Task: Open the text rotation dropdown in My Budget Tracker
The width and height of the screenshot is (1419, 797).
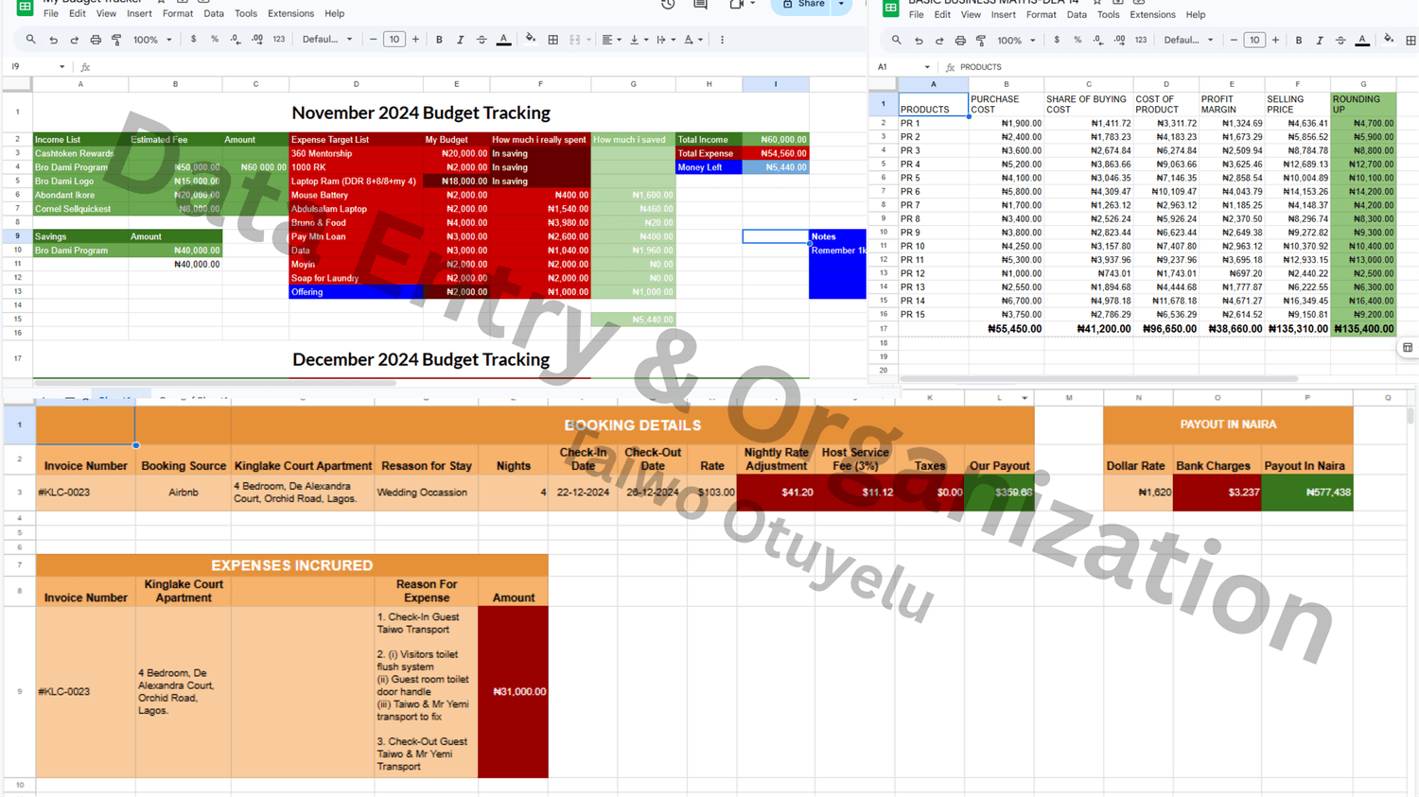Action: [692, 40]
